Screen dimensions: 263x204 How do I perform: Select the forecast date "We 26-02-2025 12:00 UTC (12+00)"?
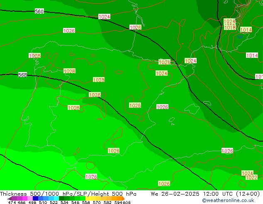coord(205,194)
